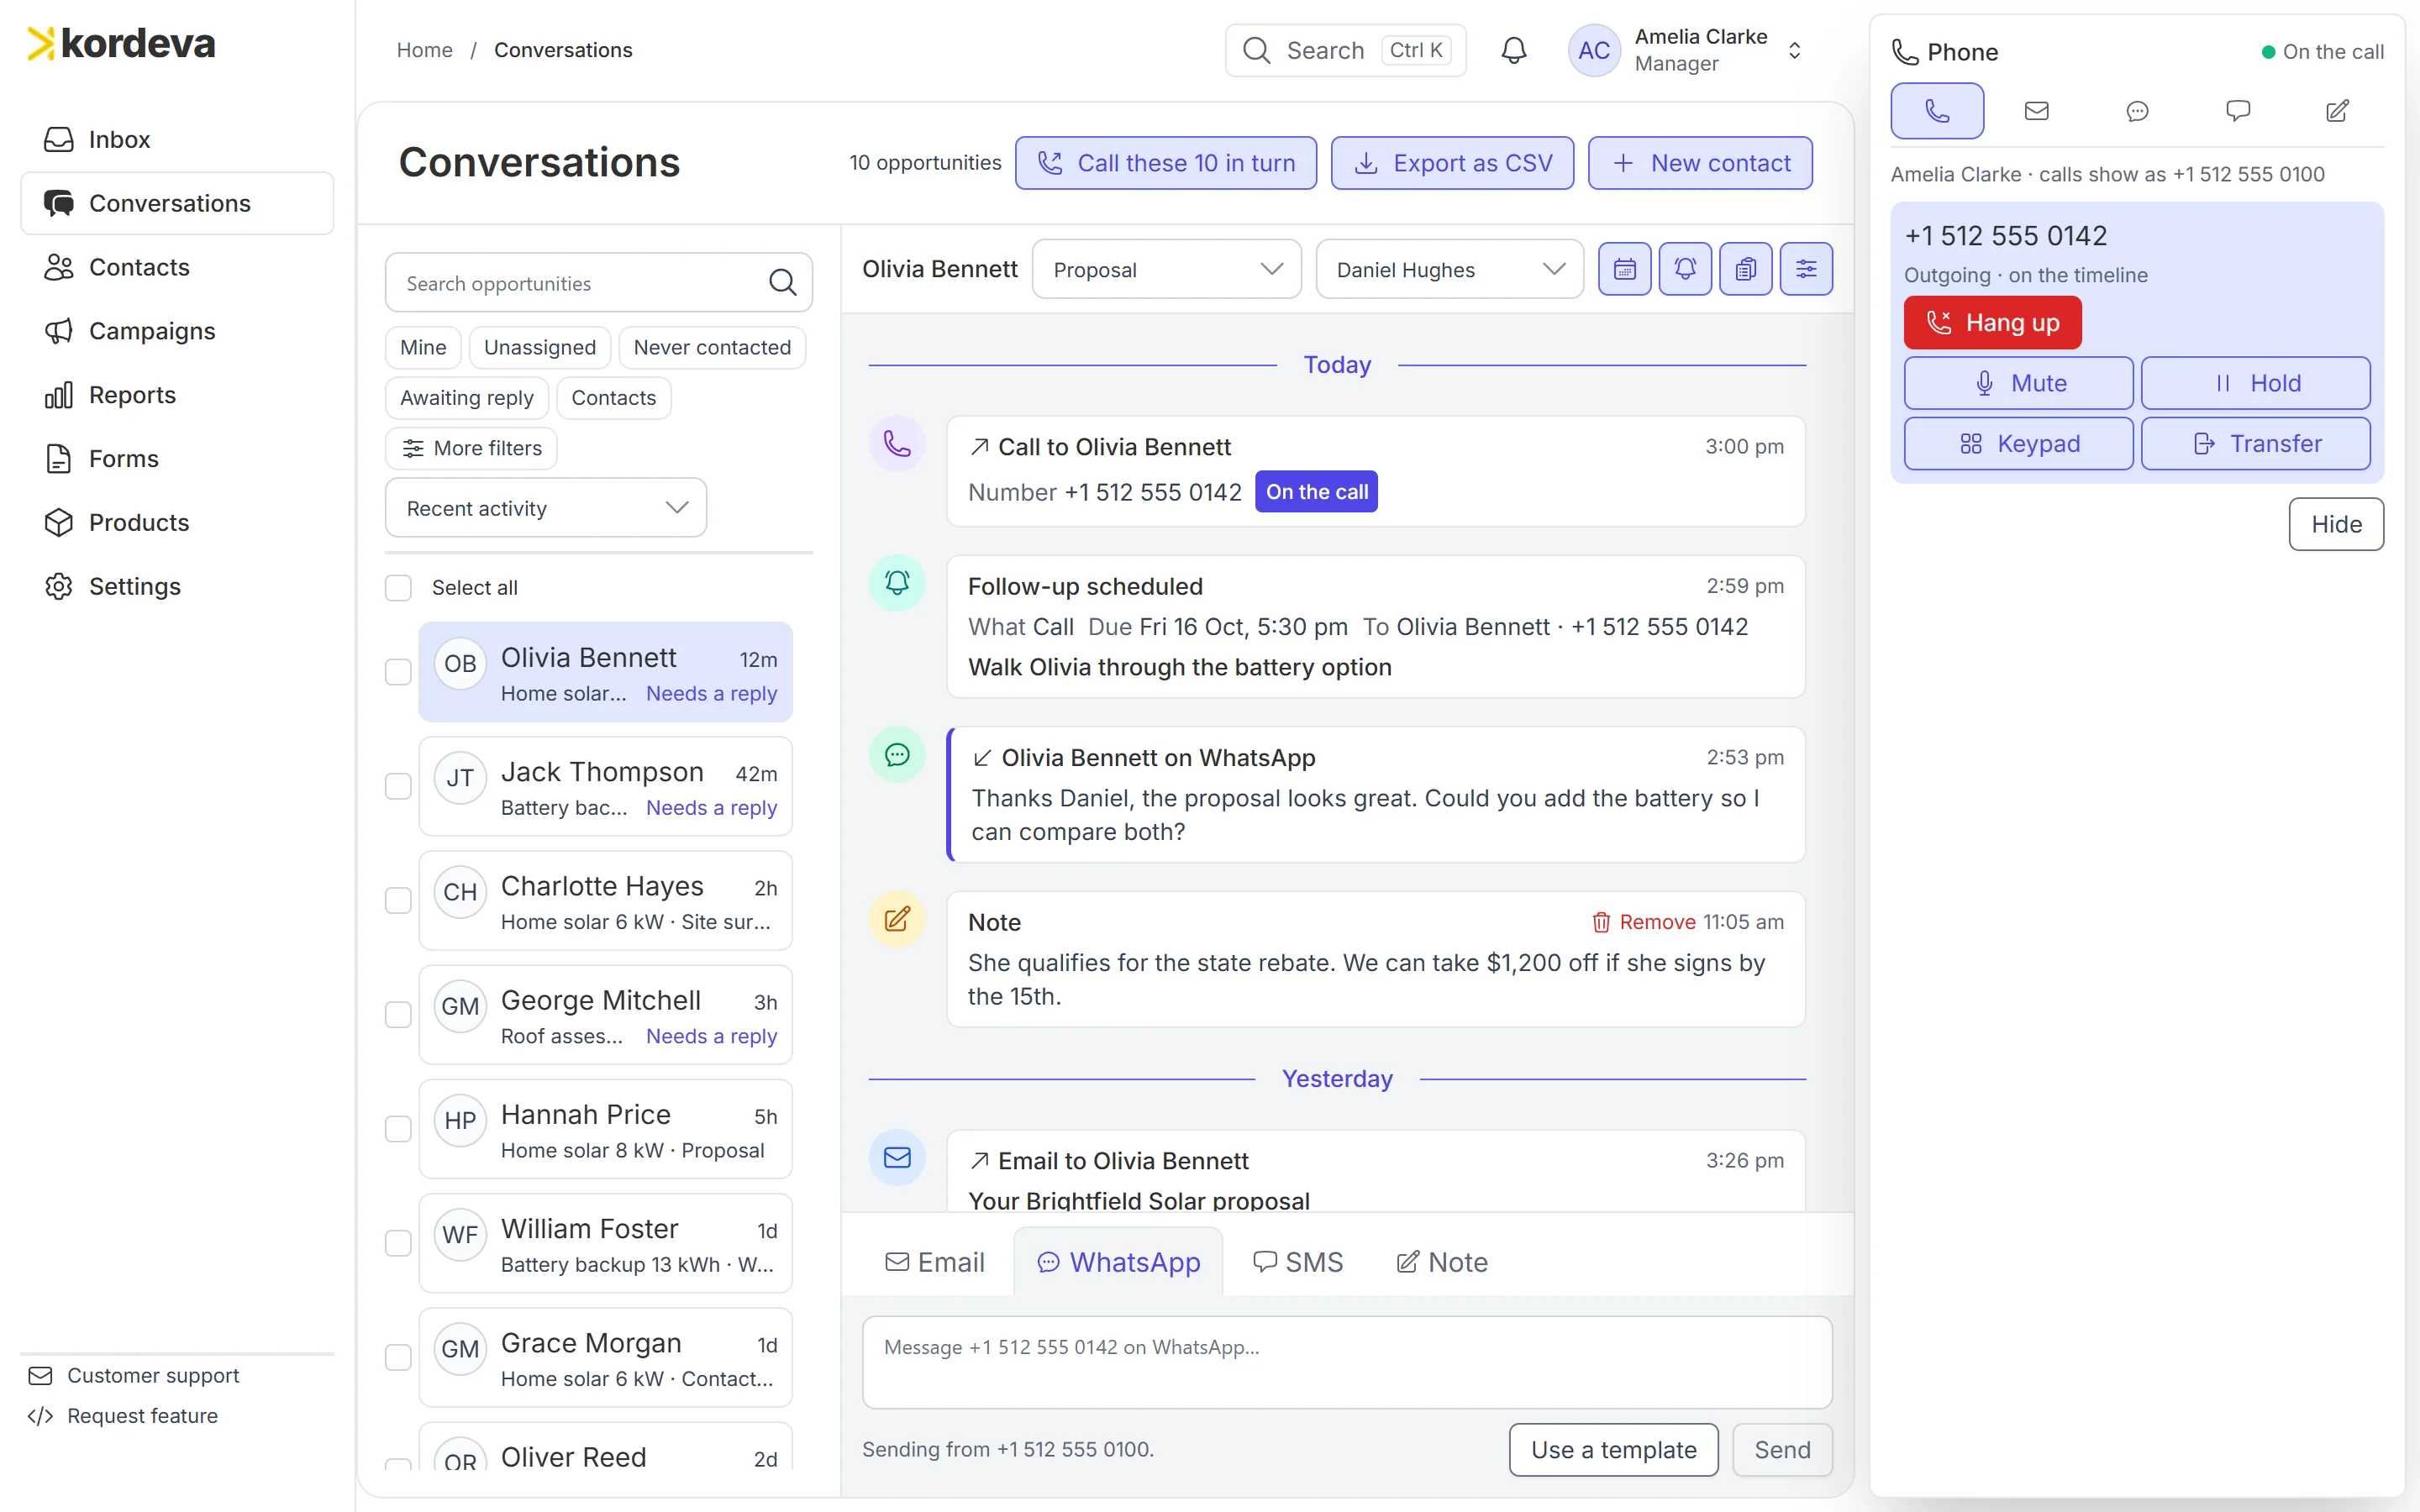
Task: Check the box next to Charlotte Hayes
Action: [398, 900]
